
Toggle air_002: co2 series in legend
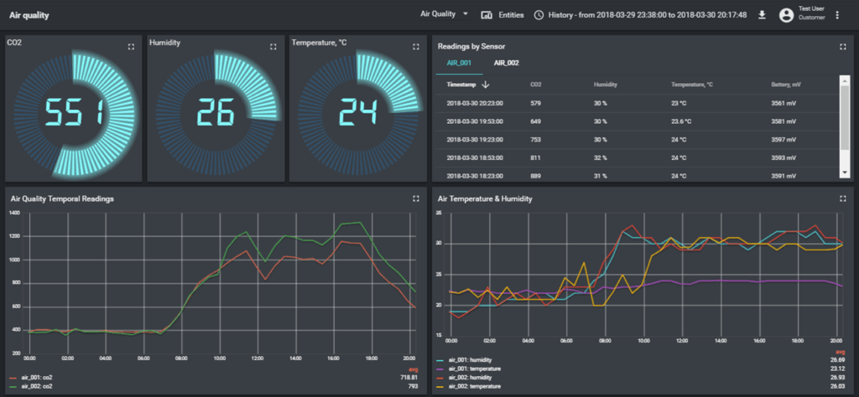39,386
